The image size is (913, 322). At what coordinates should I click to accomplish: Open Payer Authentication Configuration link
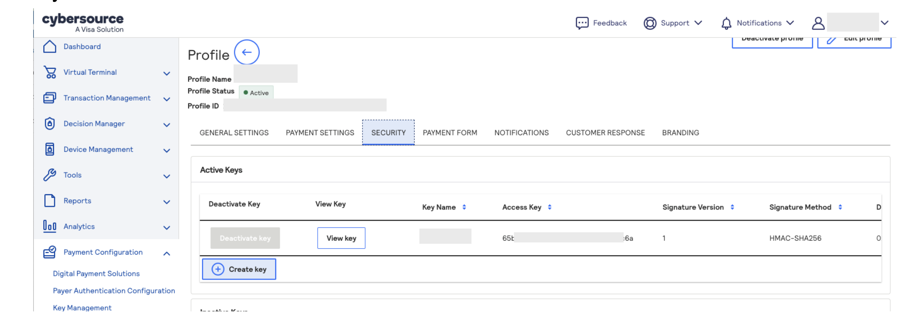point(114,291)
